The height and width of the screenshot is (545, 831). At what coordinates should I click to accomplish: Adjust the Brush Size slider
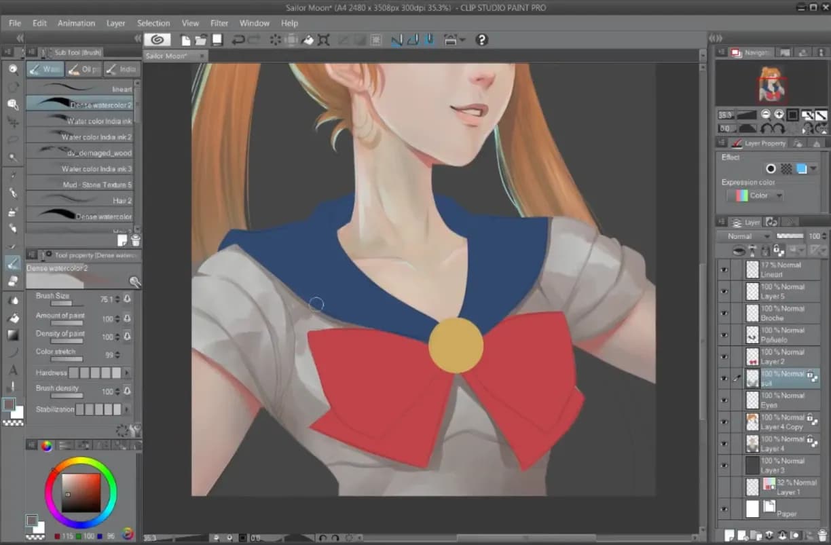click(67, 303)
